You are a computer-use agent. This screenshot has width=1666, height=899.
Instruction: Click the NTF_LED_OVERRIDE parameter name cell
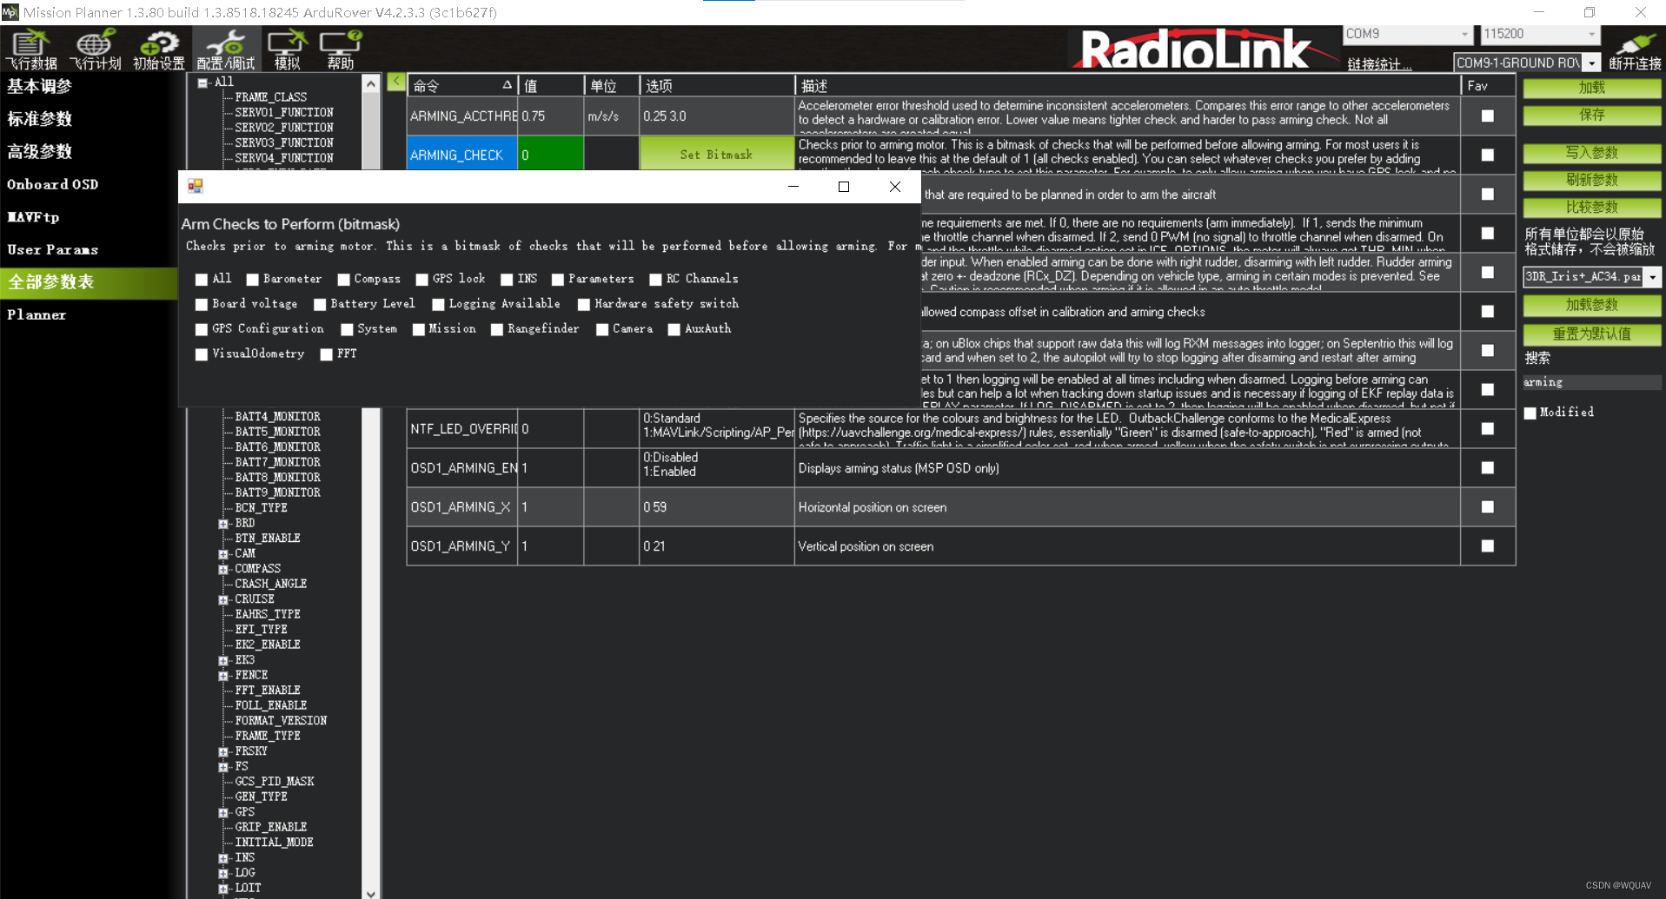coord(462,429)
